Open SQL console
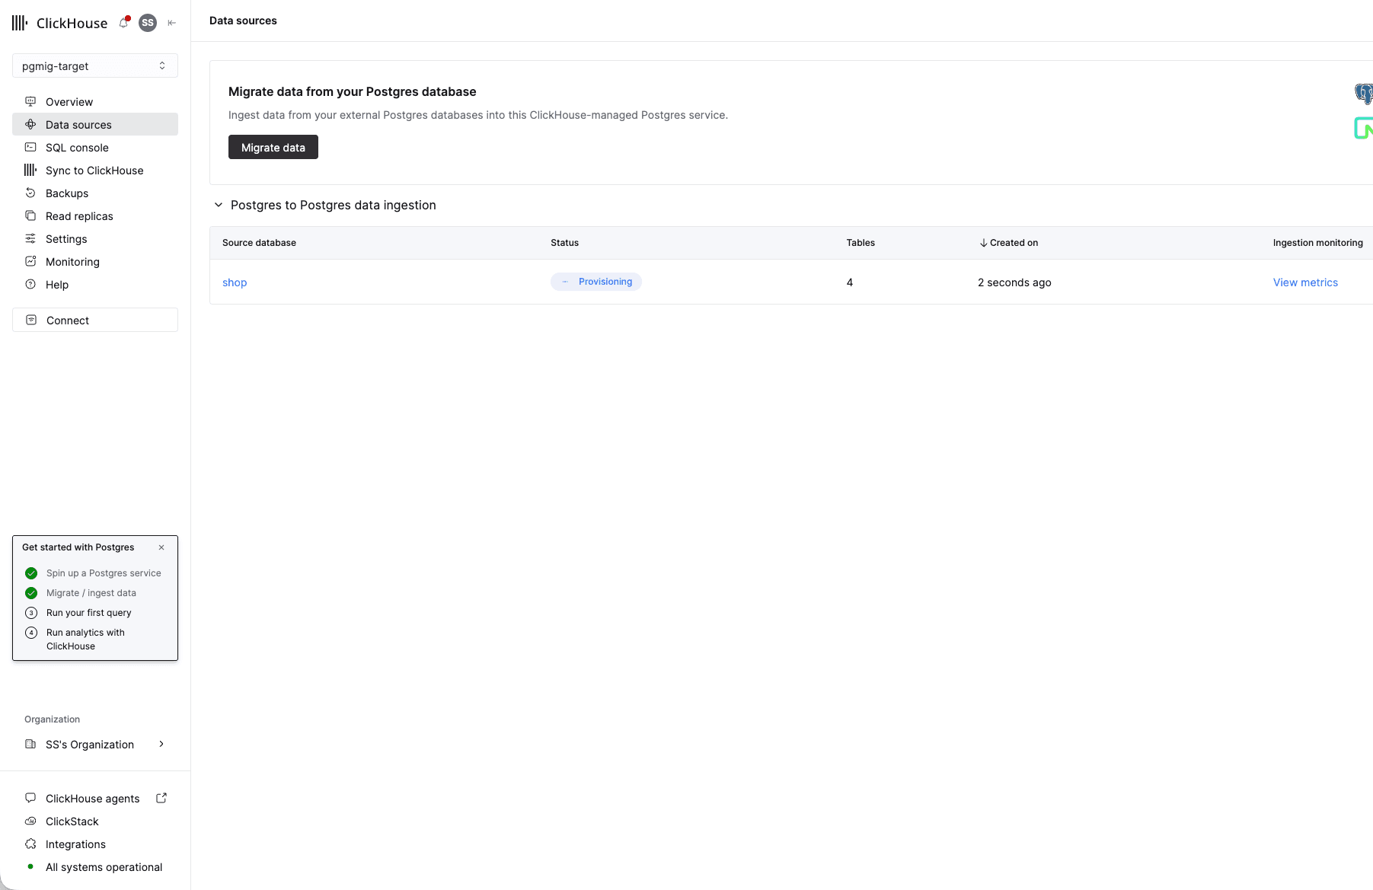 [95, 147]
